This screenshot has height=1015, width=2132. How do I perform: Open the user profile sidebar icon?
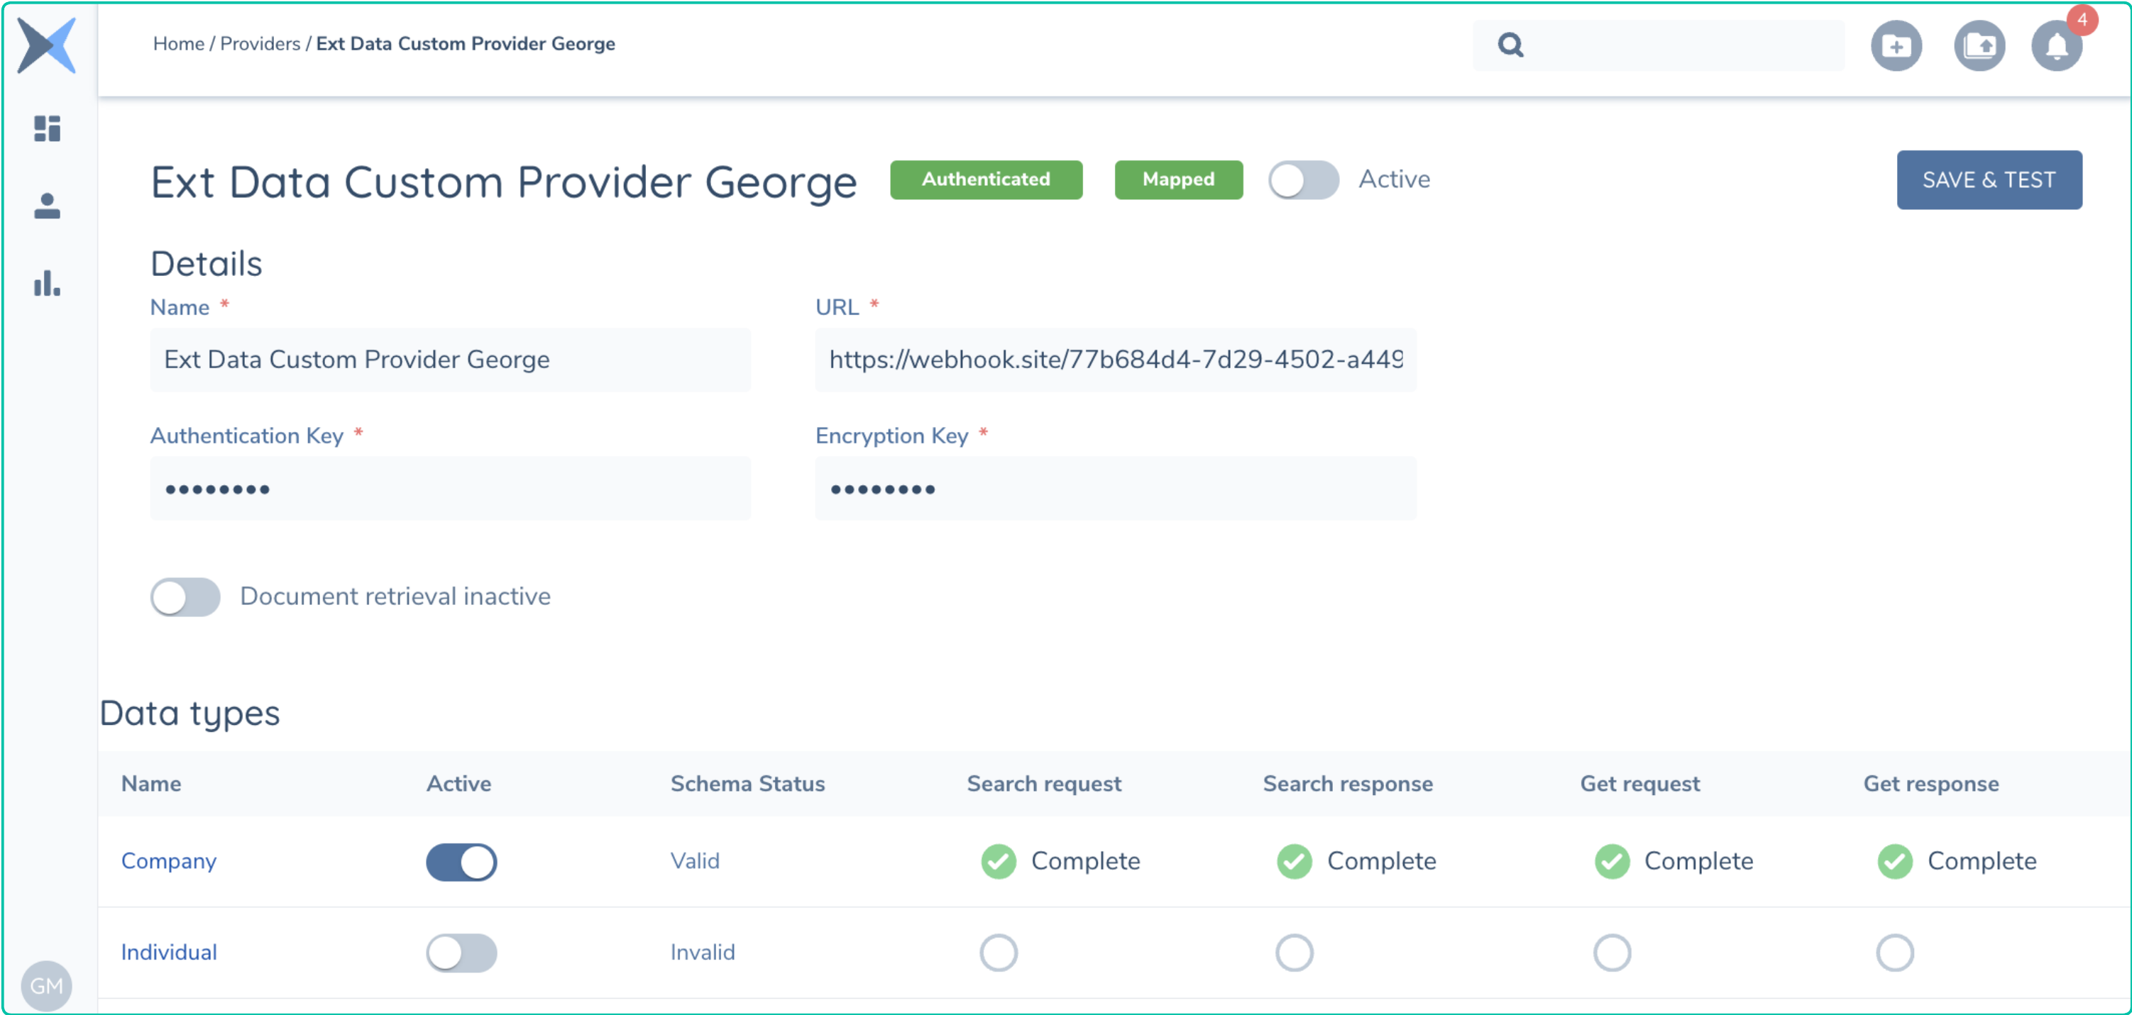(47, 205)
